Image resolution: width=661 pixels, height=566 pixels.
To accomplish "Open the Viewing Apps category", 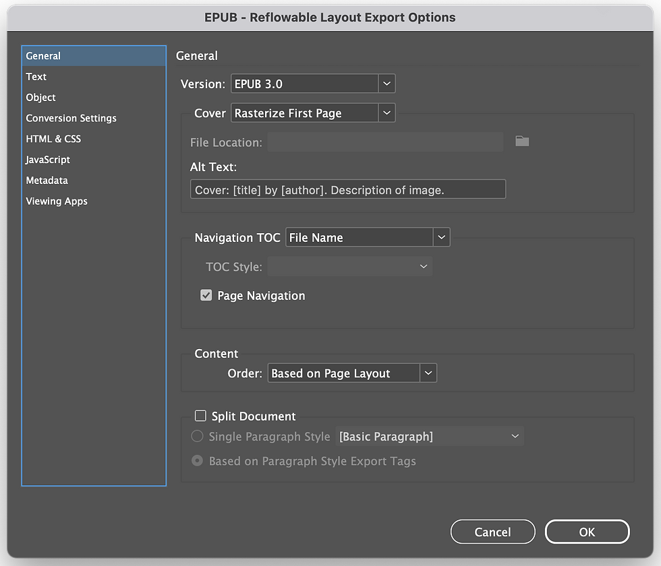I will coord(94,201).
